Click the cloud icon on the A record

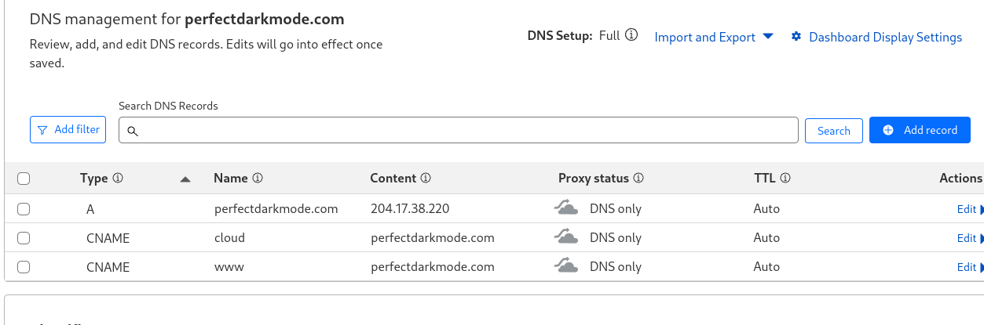tap(566, 208)
